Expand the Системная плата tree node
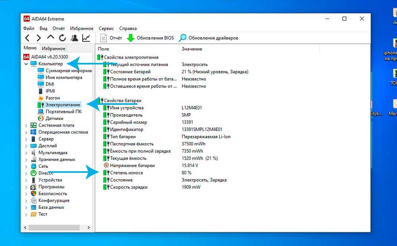 pos(26,125)
